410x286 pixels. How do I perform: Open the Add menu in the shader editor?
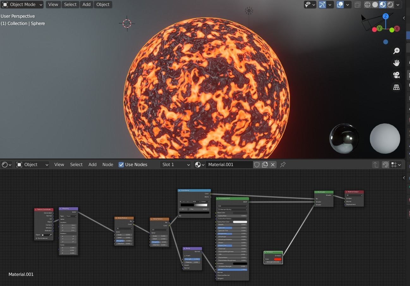[92, 165]
